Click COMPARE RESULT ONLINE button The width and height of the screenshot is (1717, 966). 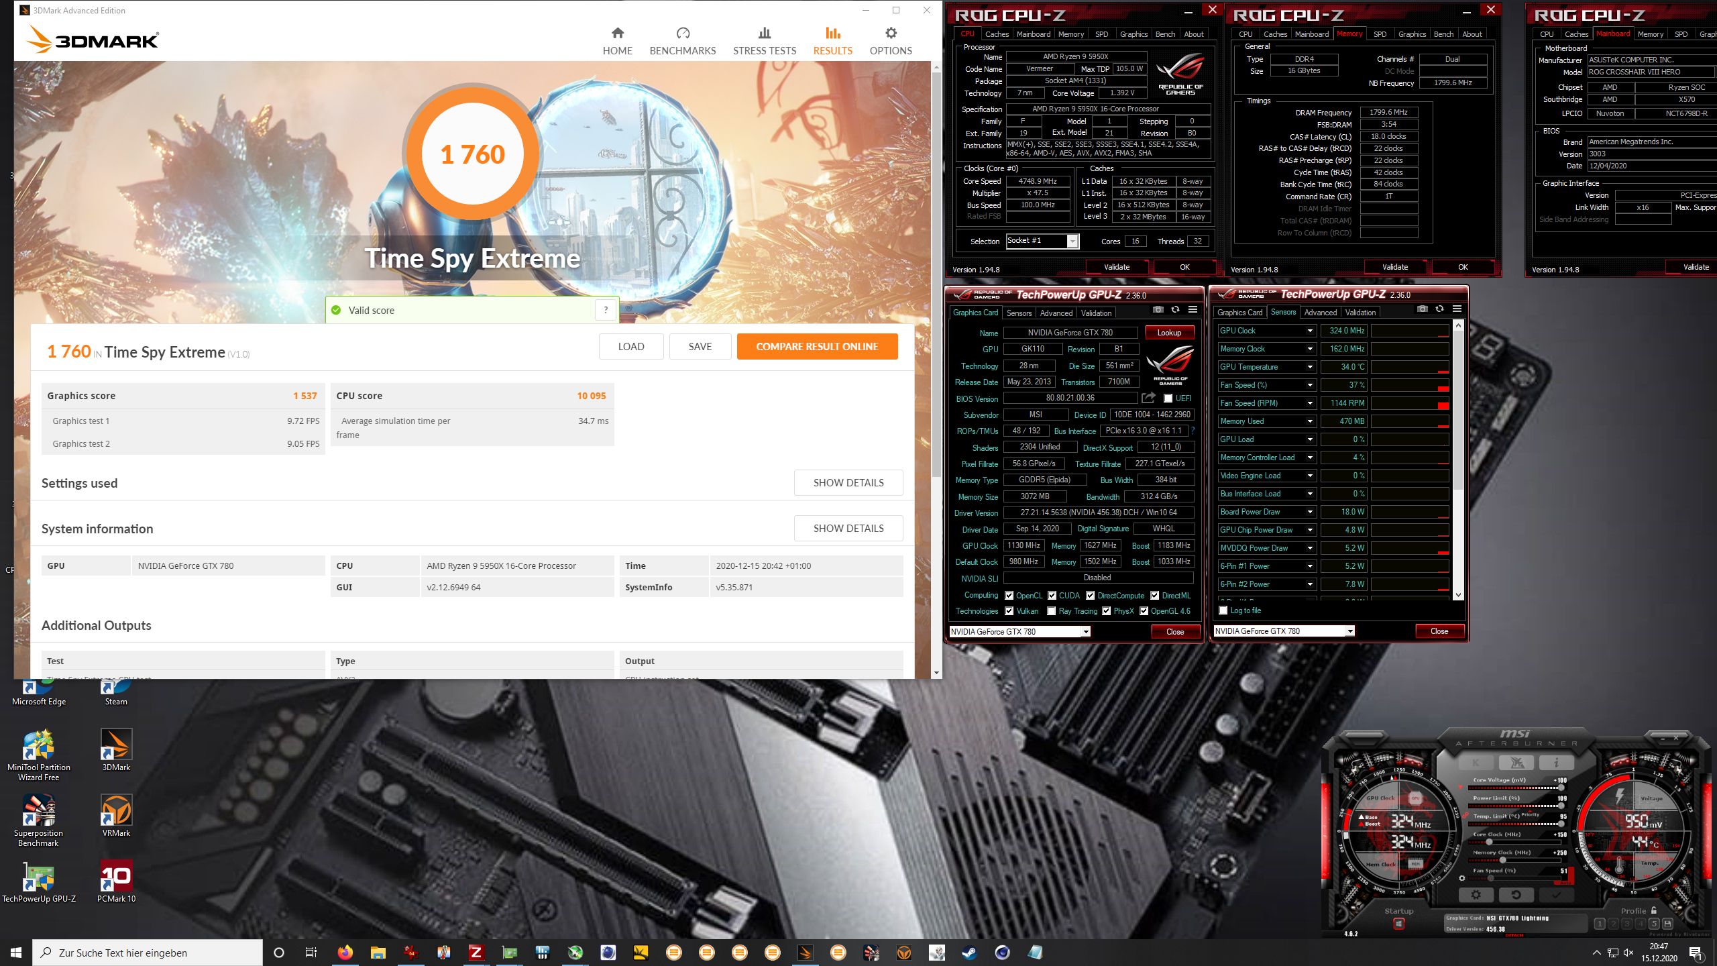pyautogui.click(x=817, y=347)
